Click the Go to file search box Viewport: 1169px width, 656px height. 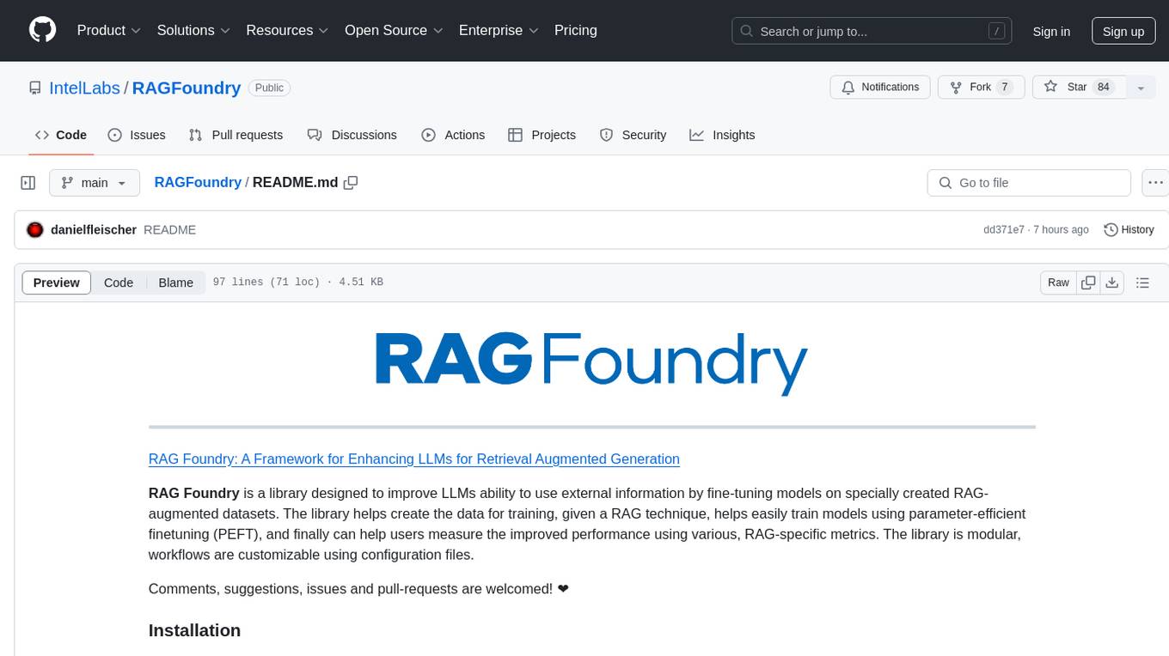1029,183
